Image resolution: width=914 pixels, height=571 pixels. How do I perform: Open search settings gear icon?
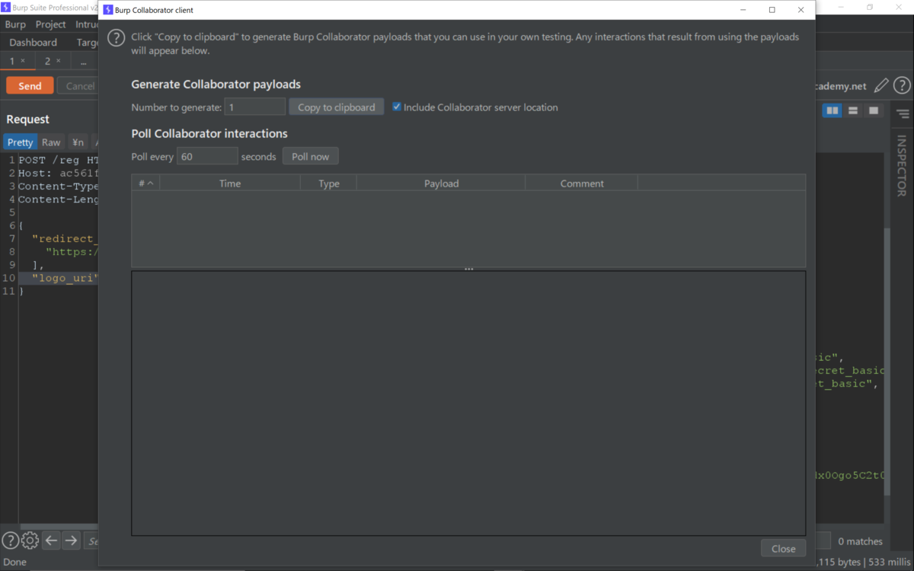tap(30, 541)
